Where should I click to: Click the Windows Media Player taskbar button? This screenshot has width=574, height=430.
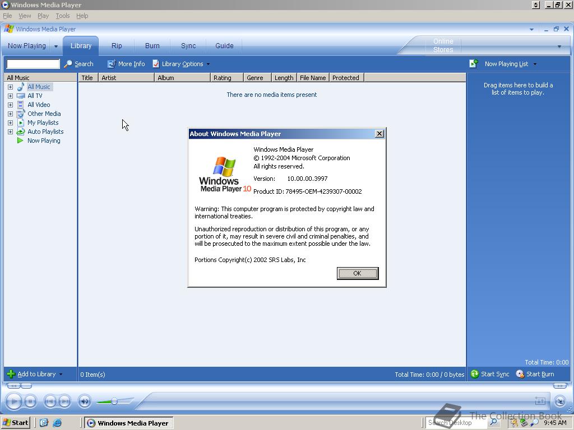coord(129,423)
